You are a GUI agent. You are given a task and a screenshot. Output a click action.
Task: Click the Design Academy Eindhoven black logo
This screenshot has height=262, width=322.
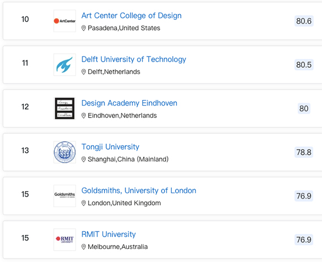click(64, 108)
